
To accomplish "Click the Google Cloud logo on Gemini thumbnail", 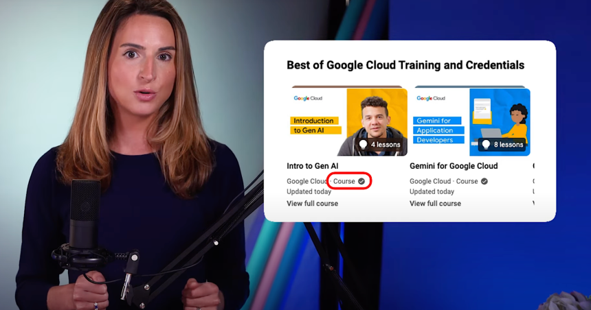I will 431,98.
